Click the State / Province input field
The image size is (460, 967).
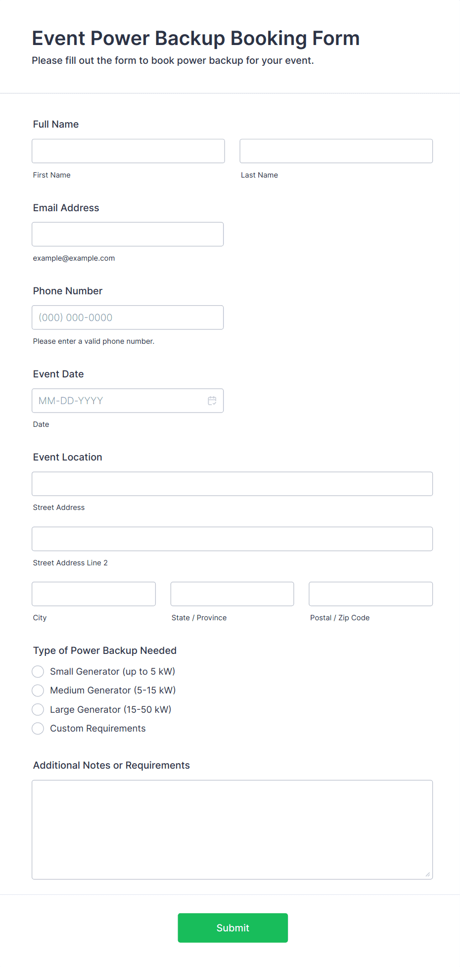(x=232, y=594)
